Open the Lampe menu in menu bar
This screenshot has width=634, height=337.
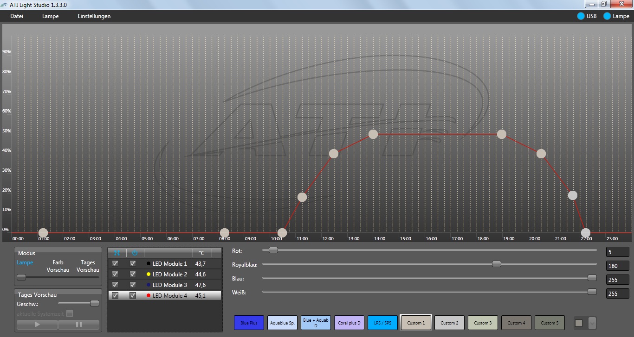50,16
